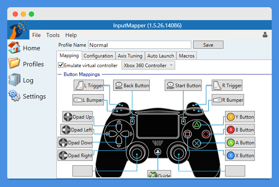Select the Dpad Up mapping

tap(78, 117)
